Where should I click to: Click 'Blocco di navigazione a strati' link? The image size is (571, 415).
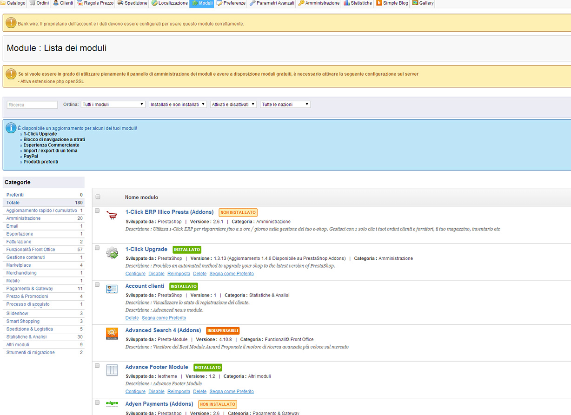coord(54,139)
